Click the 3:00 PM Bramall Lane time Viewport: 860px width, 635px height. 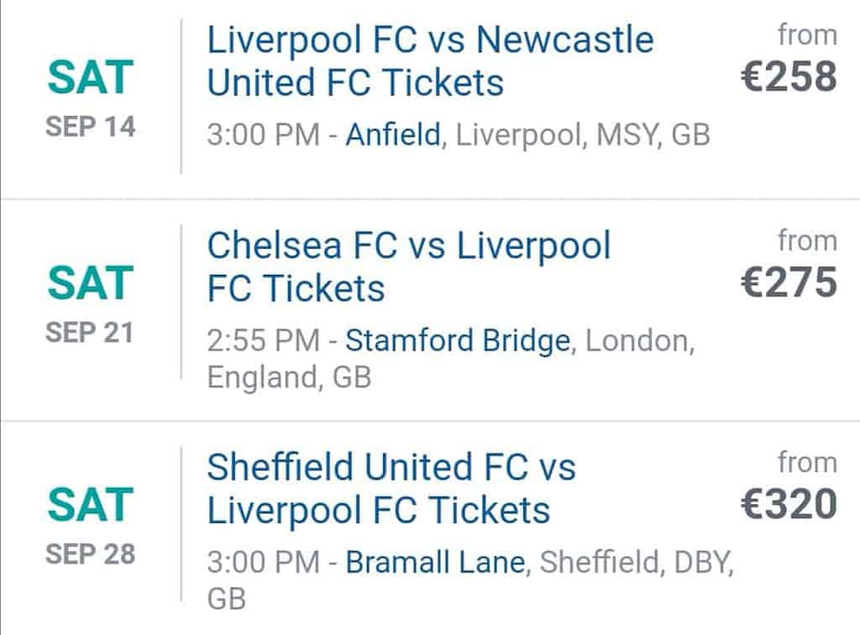pyautogui.click(x=263, y=562)
